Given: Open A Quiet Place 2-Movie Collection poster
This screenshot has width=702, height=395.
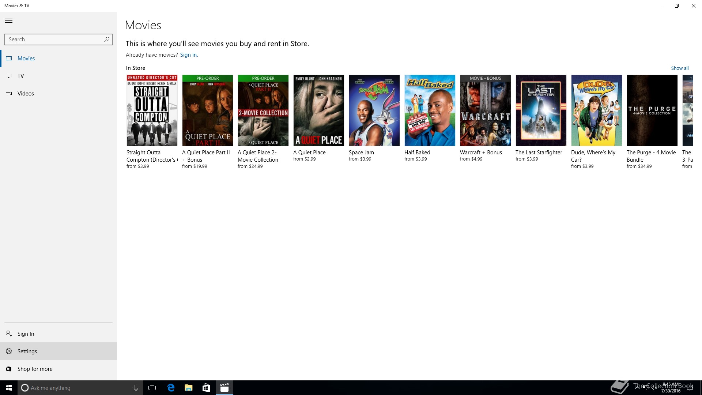Looking at the screenshot, I should tap(263, 110).
